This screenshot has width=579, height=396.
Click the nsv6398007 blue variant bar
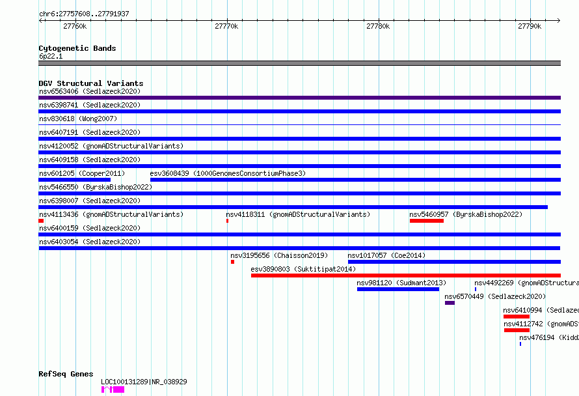(x=293, y=207)
